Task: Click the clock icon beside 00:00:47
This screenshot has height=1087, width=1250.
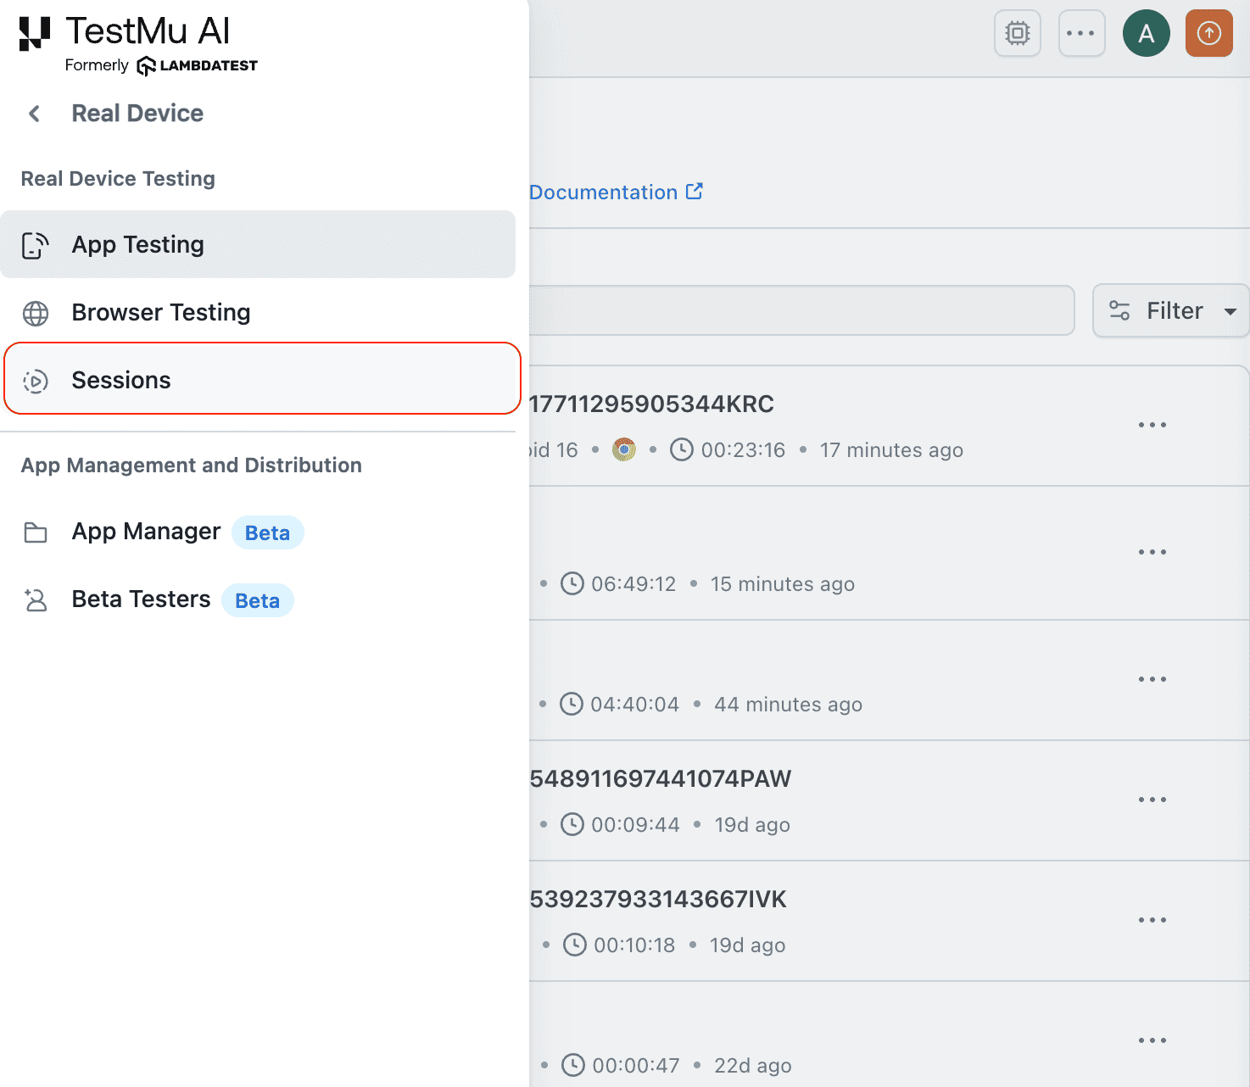Action: tap(573, 1065)
